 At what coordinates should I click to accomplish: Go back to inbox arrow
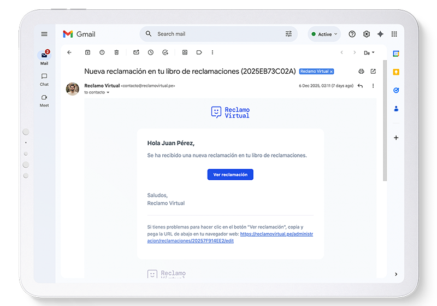[x=69, y=52]
